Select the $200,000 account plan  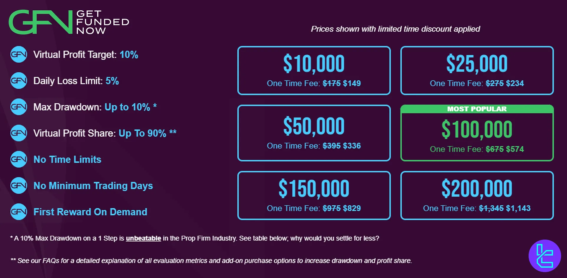[x=477, y=196]
